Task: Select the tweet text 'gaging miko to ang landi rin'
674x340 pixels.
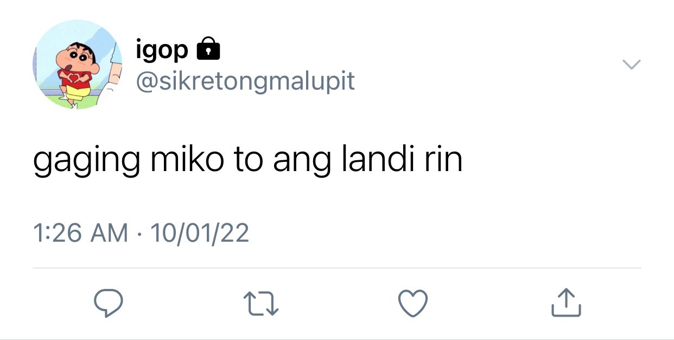Action: pyautogui.click(x=247, y=161)
